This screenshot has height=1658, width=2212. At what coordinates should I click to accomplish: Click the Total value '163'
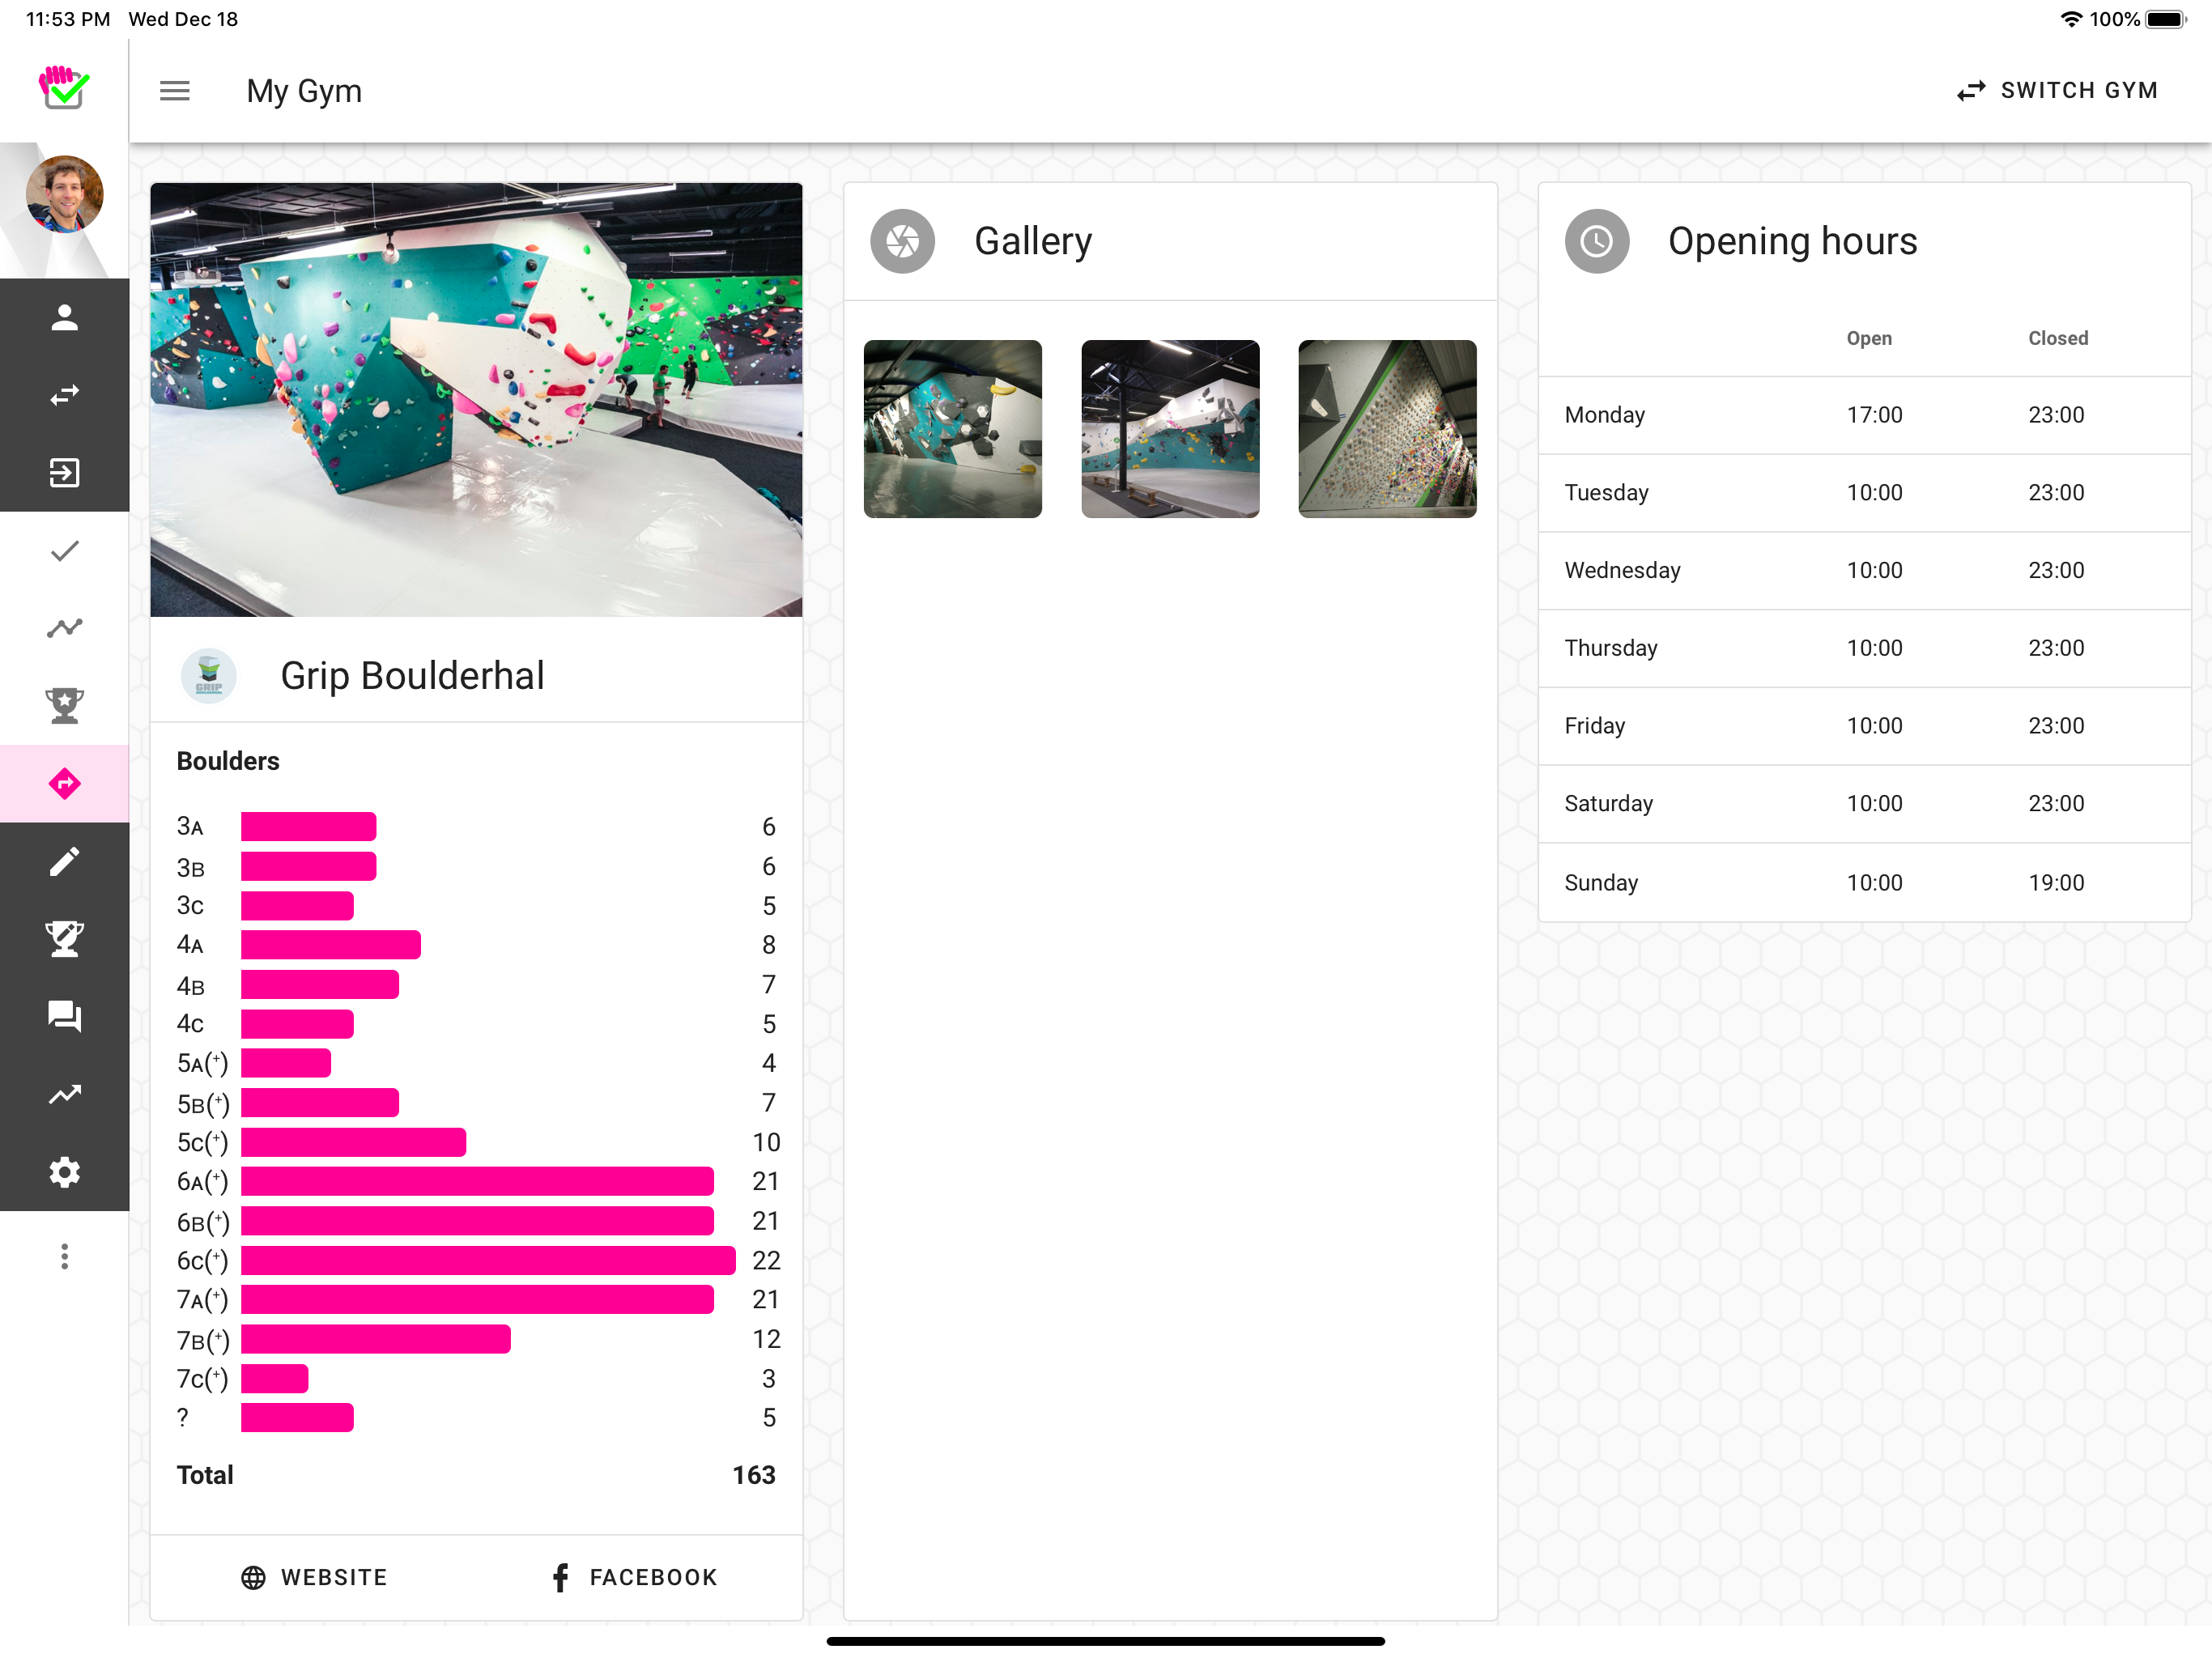coord(754,1475)
